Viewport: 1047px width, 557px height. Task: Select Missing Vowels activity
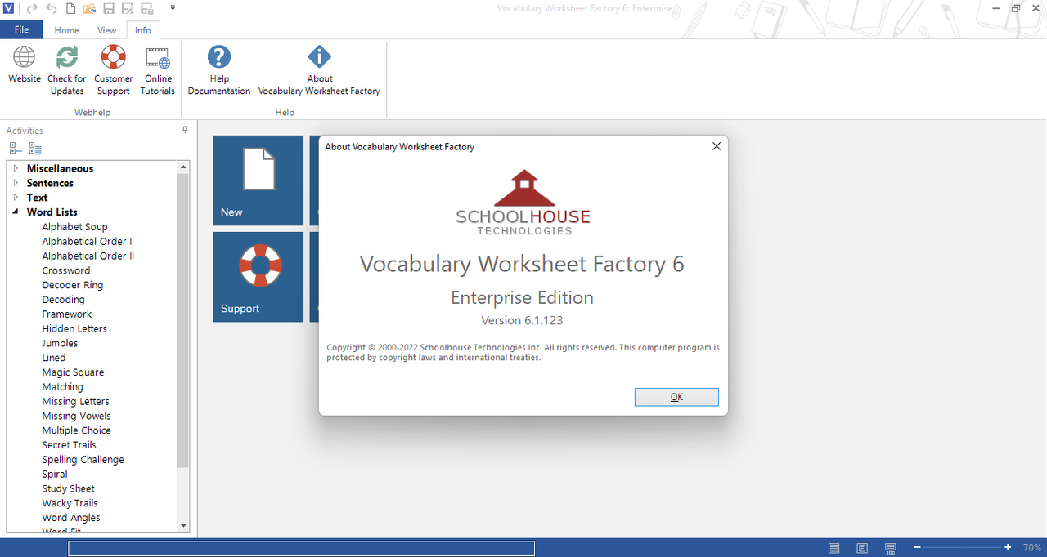[x=76, y=417]
